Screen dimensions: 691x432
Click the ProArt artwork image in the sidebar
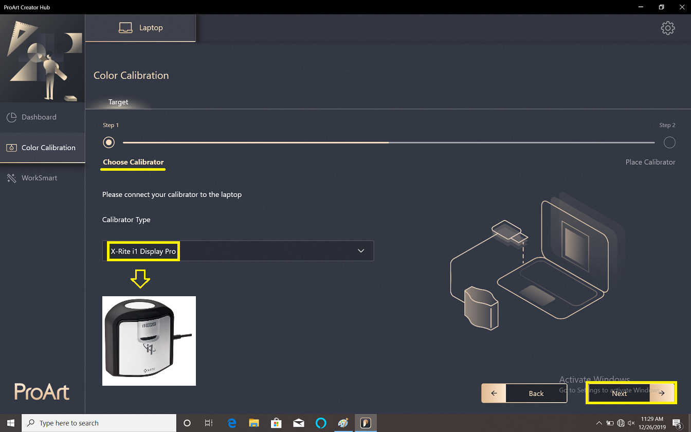click(42, 59)
